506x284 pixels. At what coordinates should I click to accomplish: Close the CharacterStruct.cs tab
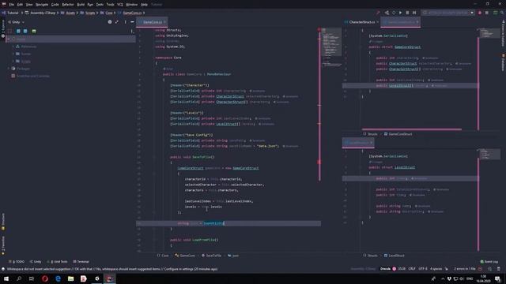378,22
